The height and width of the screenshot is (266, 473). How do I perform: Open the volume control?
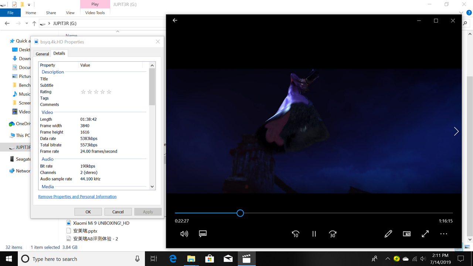184,234
